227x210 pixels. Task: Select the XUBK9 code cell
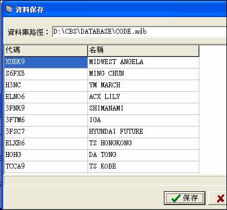tap(46, 62)
